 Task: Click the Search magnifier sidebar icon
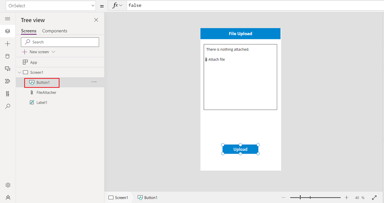(x=7, y=107)
